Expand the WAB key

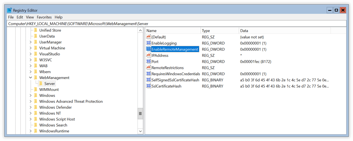[x=30, y=66]
